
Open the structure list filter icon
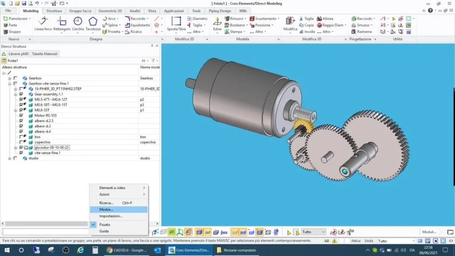153,60
